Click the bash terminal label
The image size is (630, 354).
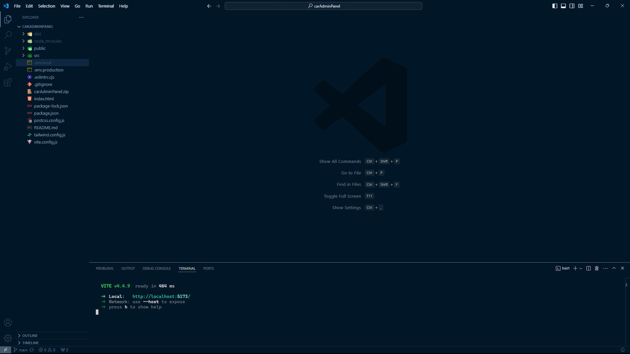[563, 268]
